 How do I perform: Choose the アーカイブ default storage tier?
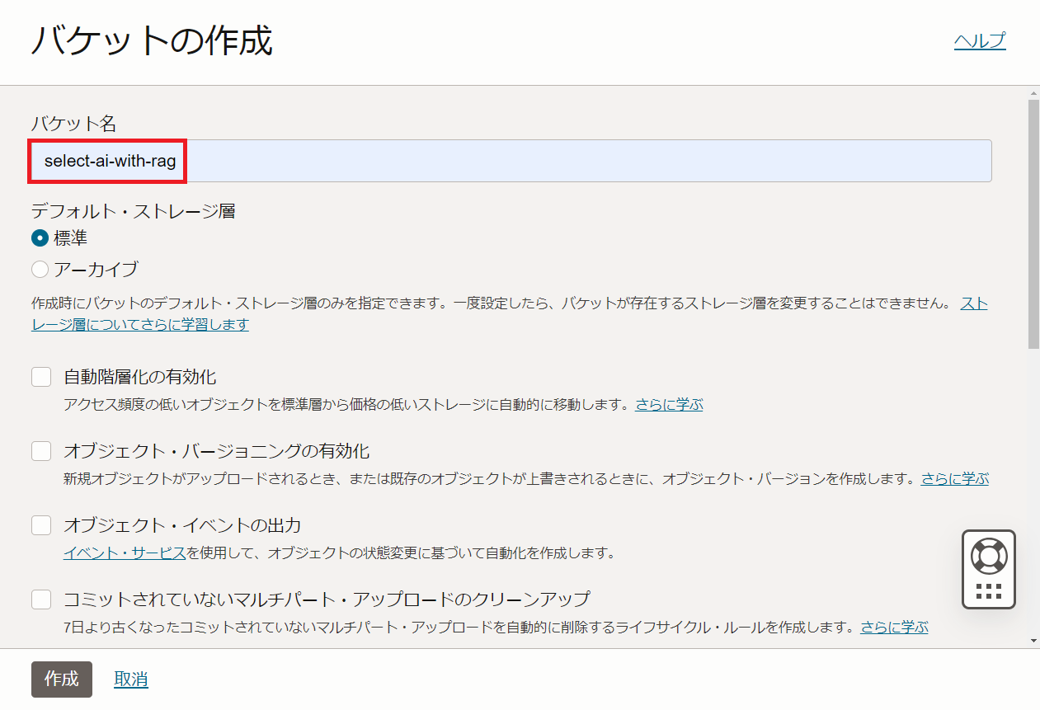[39, 269]
